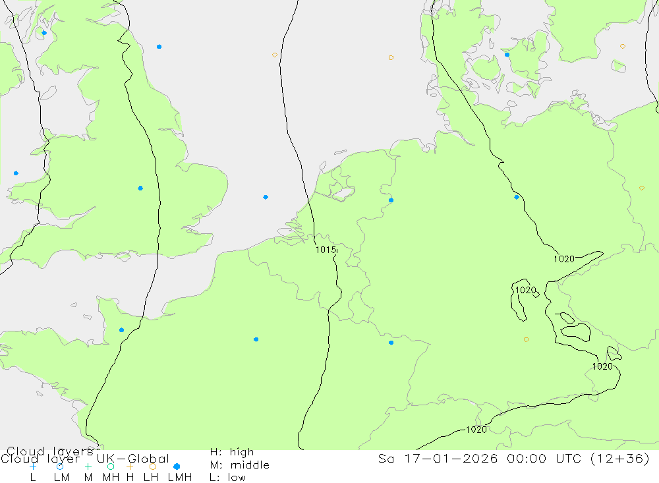Click the 1020 label near the Austrian border
This screenshot has height=483, width=659.
point(602,366)
